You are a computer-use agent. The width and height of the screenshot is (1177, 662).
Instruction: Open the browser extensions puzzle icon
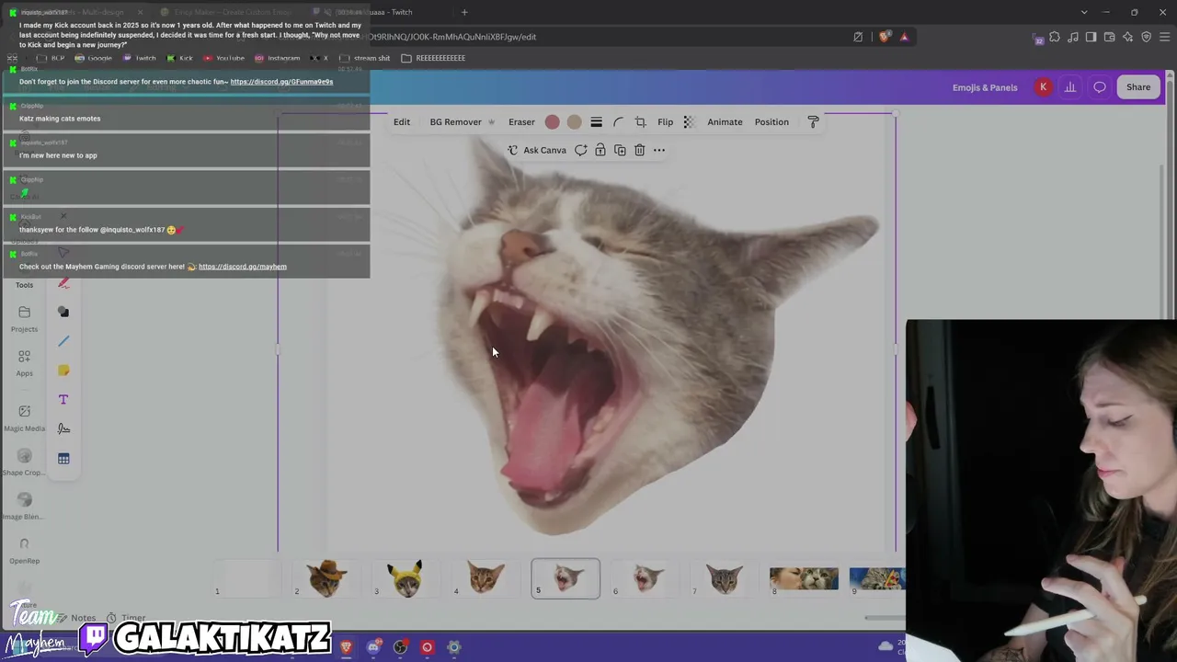[1055, 37]
